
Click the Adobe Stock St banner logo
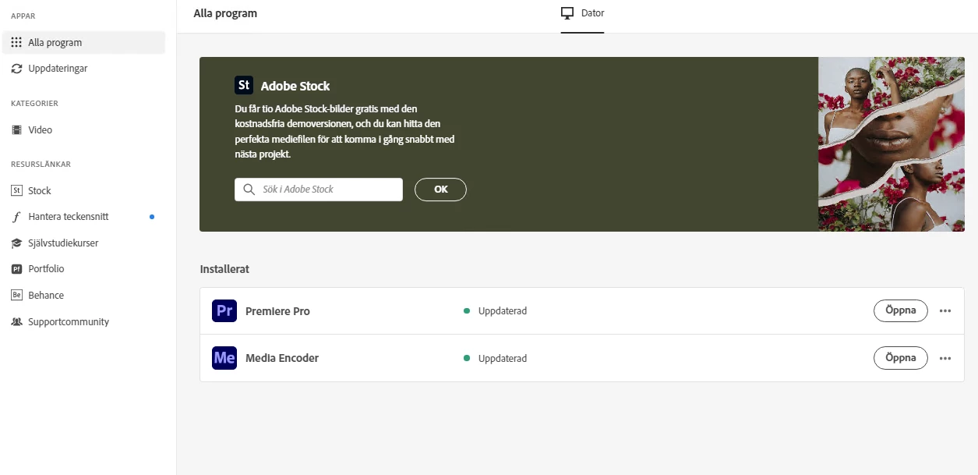tap(244, 85)
